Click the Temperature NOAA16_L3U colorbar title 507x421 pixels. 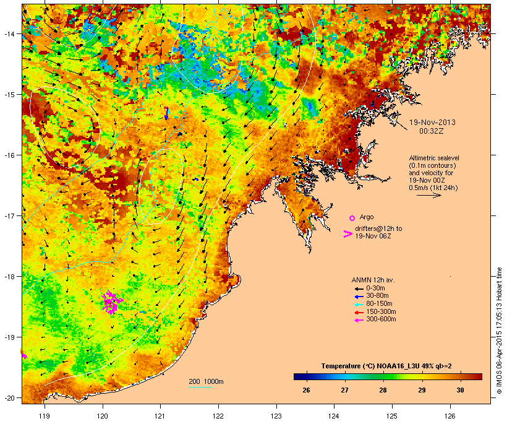pos(386,366)
